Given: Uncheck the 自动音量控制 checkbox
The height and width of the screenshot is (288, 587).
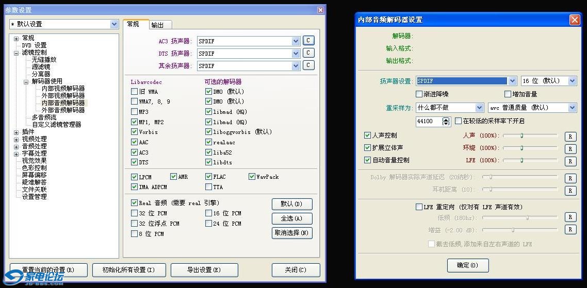Looking at the screenshot, I should click(x=367, y=160).
